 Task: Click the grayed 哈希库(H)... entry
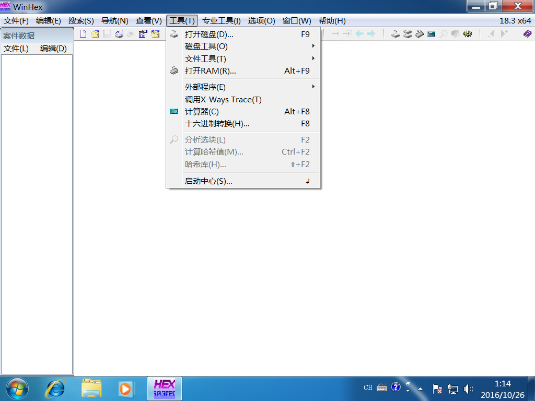[x=243, y=164]
